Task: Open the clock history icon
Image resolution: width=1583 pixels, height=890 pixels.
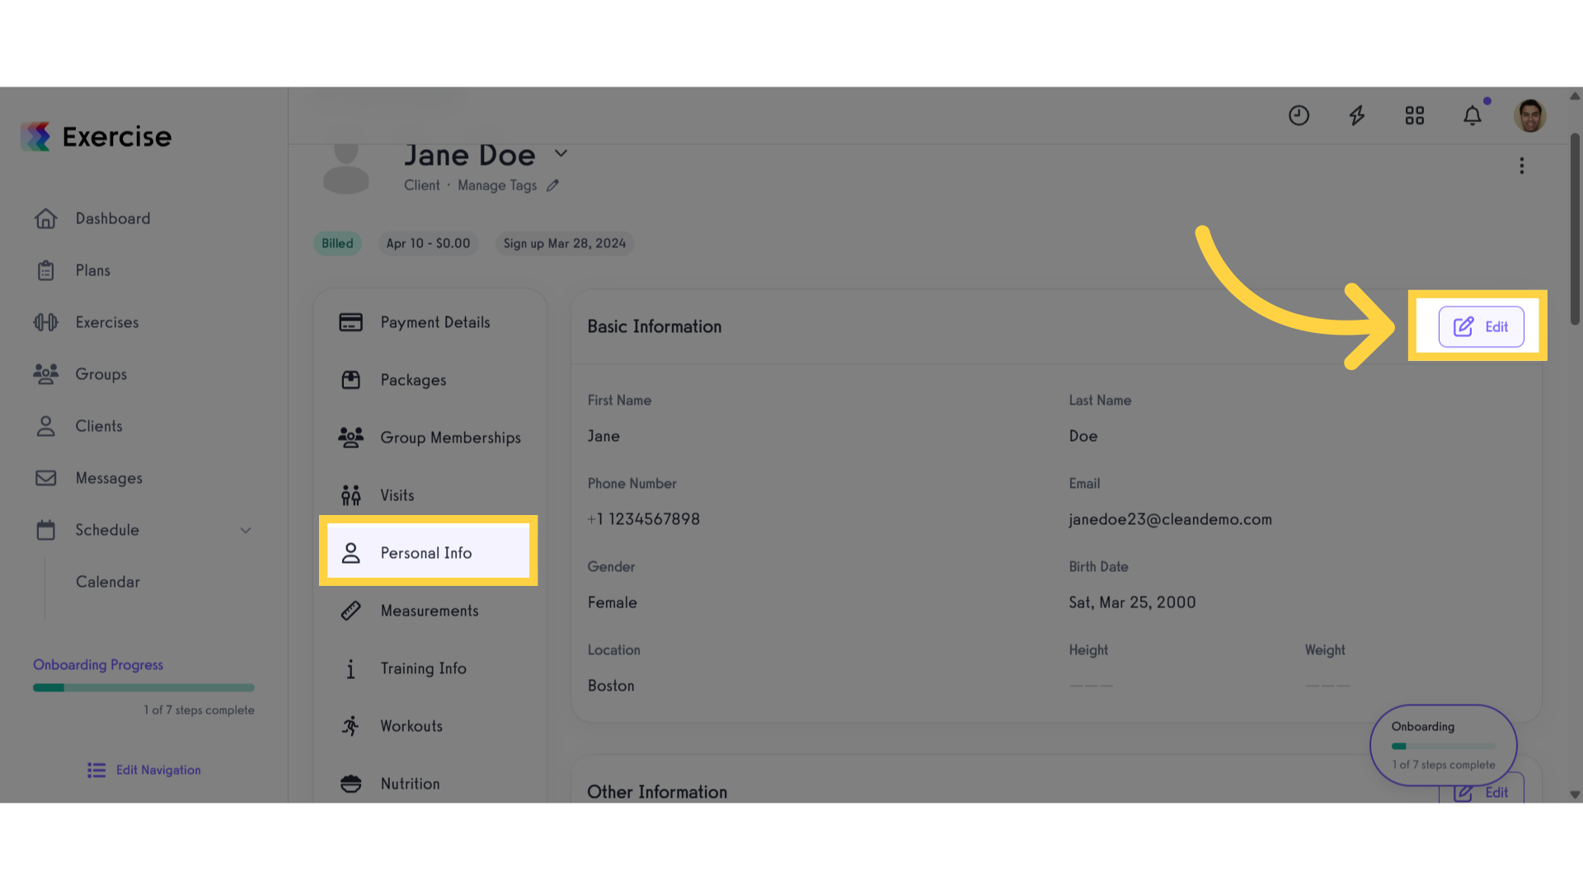Action: [1299, 115]
